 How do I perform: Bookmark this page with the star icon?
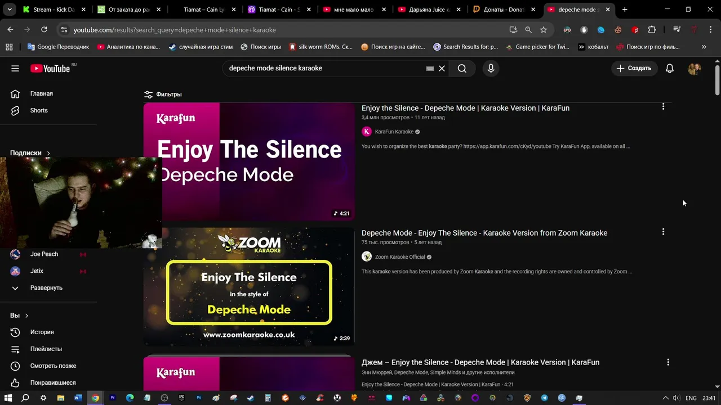coord(544,30)
